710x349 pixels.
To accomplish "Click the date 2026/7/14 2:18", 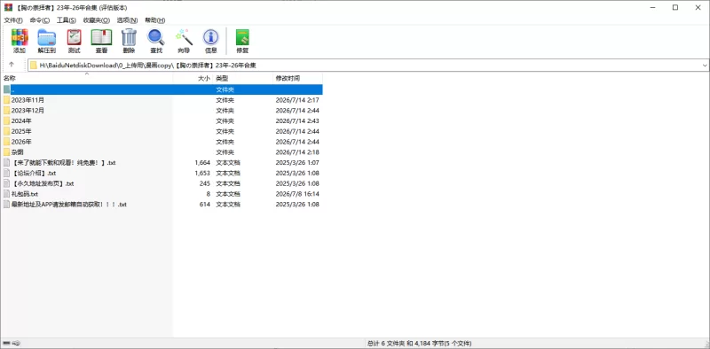I will click(x=297, y=152).
